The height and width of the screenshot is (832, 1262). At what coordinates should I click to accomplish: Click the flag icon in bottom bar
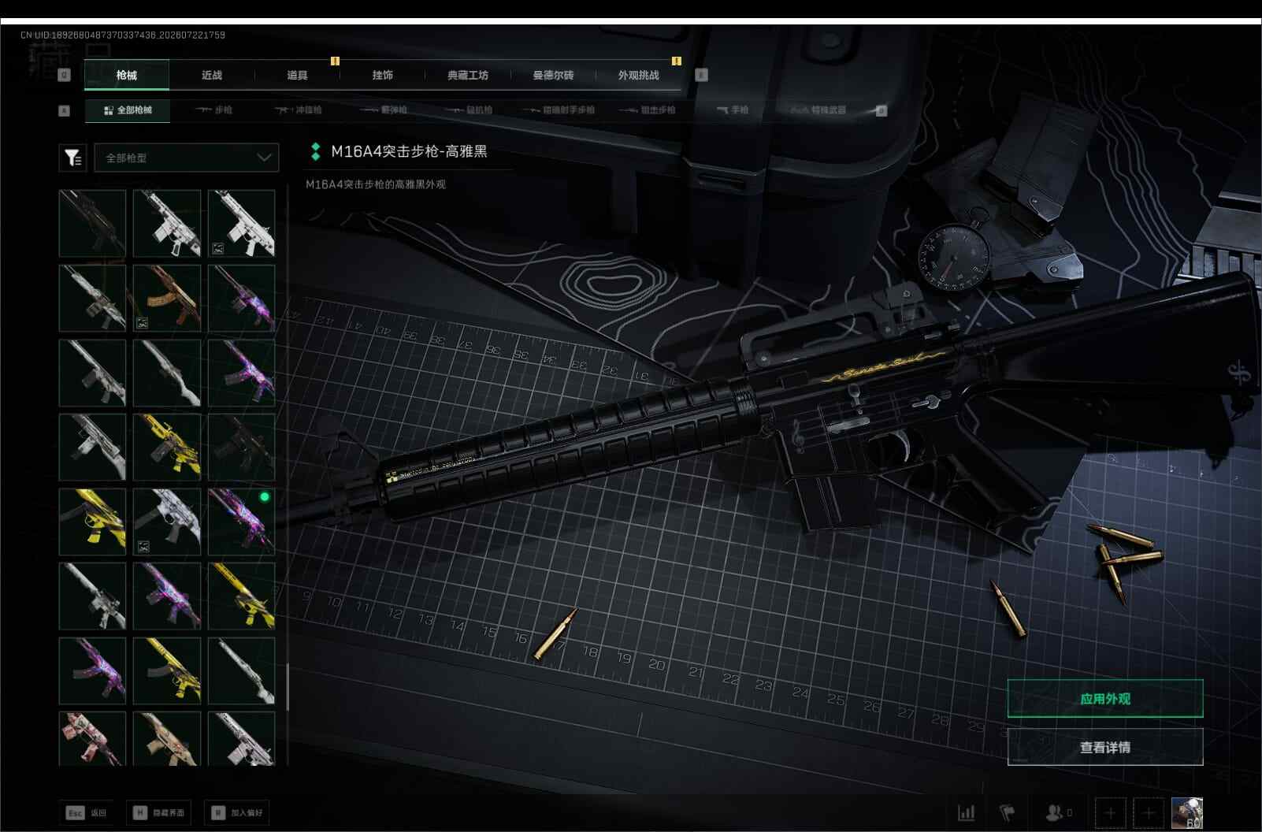point(1008,812)
